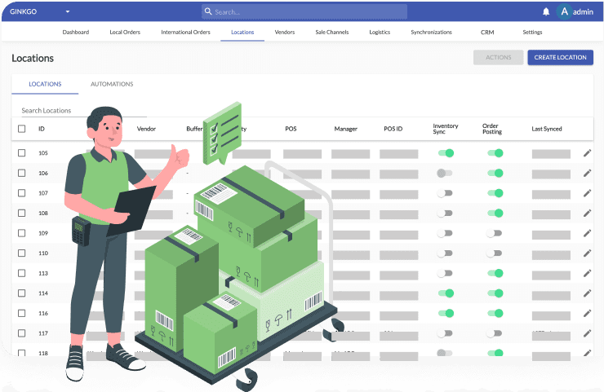Screen dimensions: 604x392
Task: Edit location 106 with the pencil icon
Action: (x=587, y=173)
